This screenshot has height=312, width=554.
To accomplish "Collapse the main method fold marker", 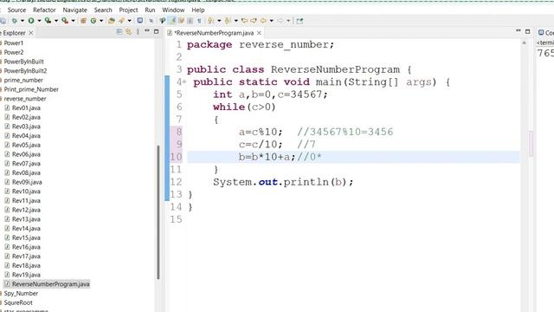I will coord(184,82).
